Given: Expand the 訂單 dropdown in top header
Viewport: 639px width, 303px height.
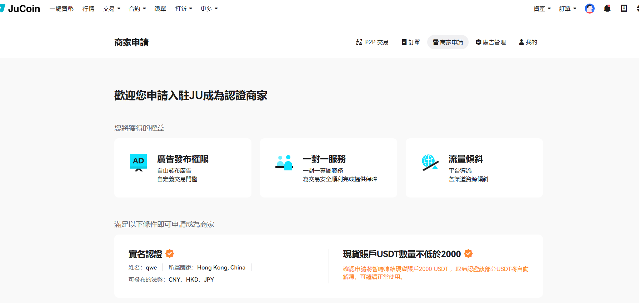Looking at the screenshot, I should click(568, 9).
